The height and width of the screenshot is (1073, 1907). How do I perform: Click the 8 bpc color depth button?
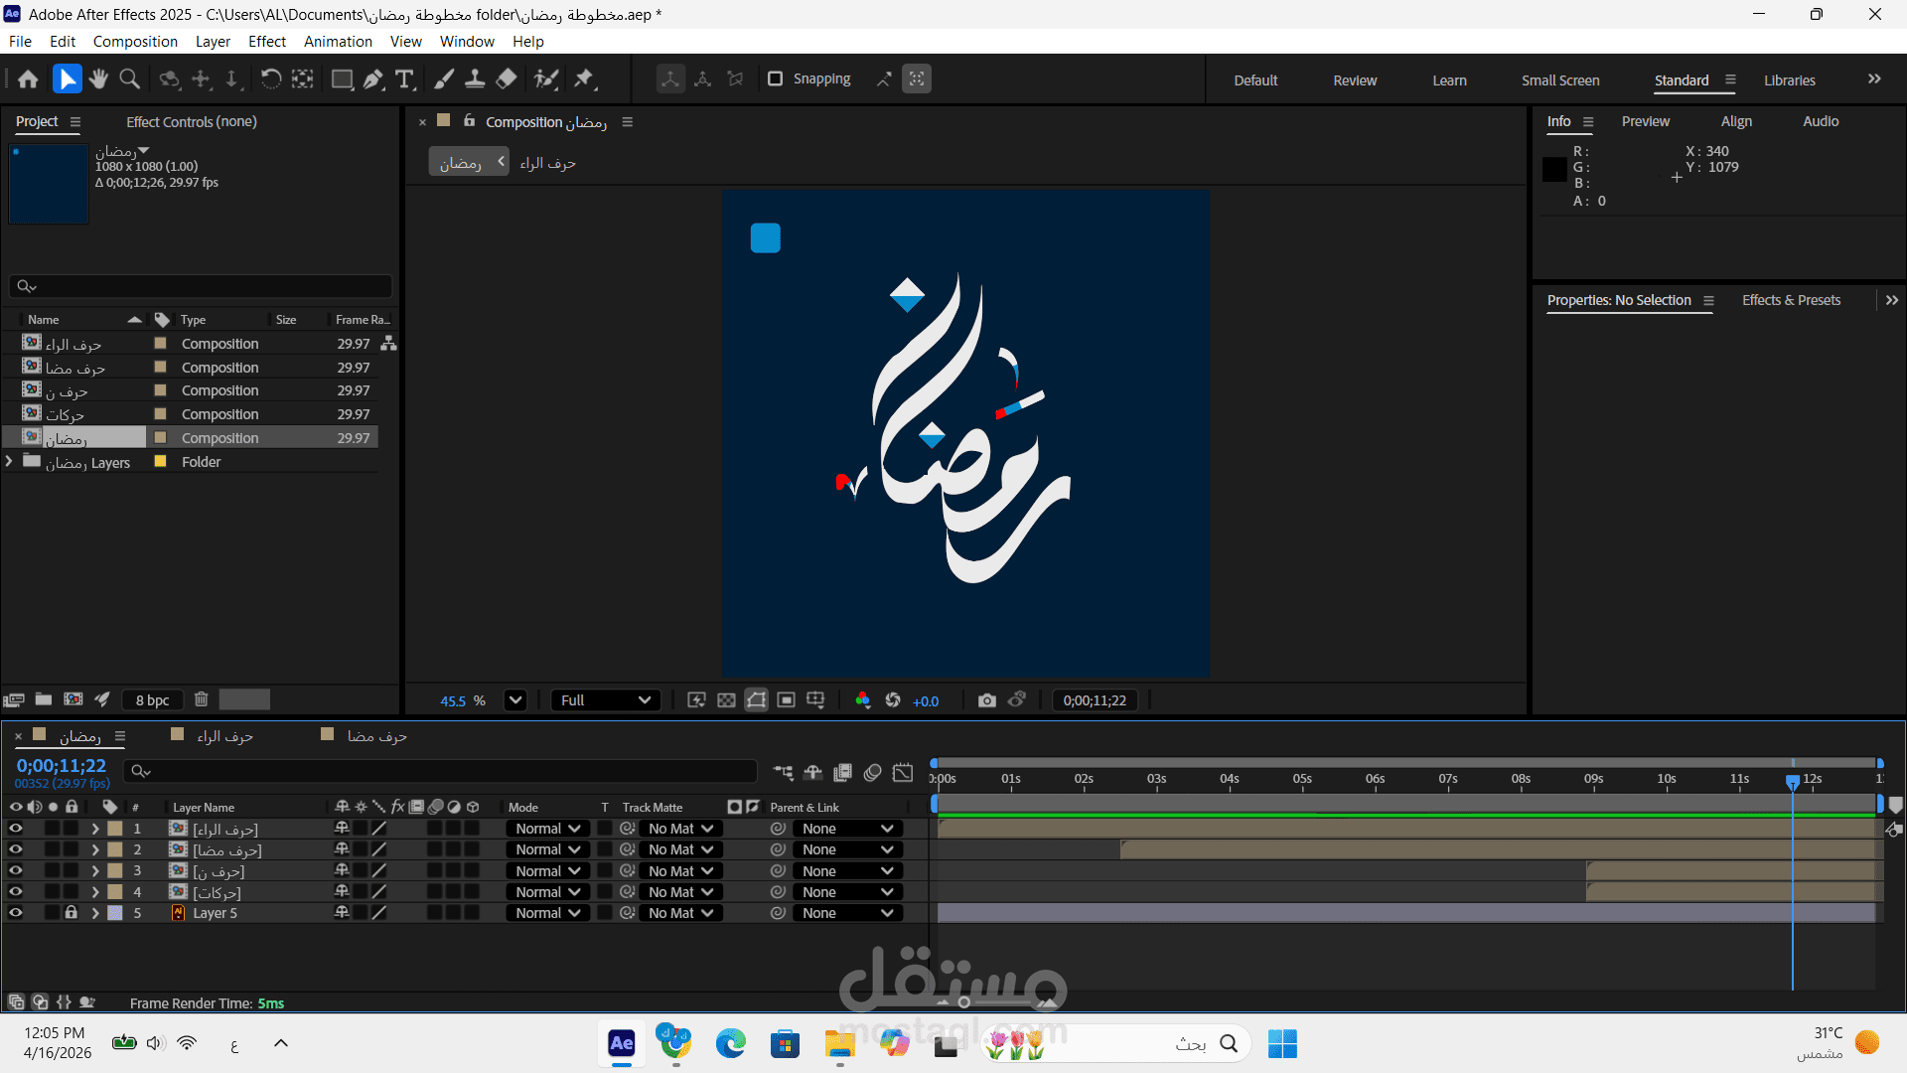tap(152, 700)
